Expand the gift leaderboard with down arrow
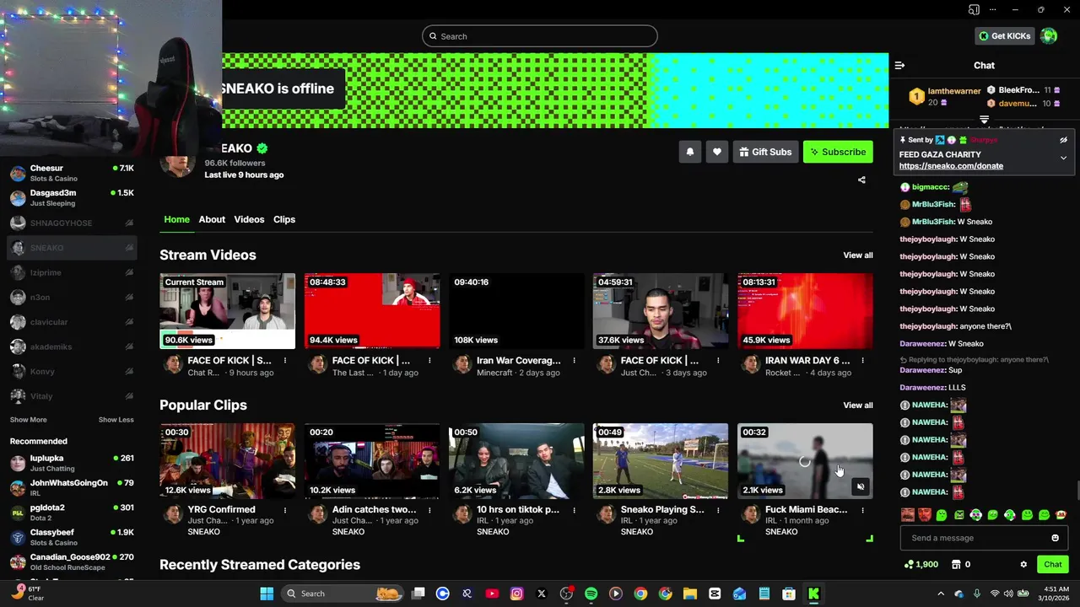The width and height of the screenshot is (1080, 607). [x=984, y=120]
